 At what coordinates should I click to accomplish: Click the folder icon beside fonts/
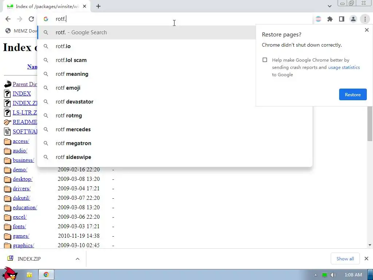point(8,227)
